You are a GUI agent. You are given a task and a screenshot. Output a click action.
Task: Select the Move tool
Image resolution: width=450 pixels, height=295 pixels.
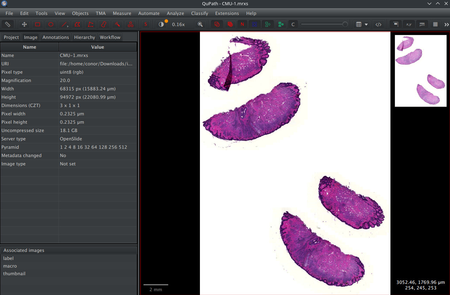[24, 24]
